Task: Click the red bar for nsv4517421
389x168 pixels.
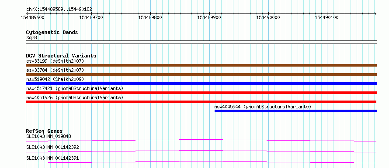Action: pyautogui.click(x=201, y=93)
